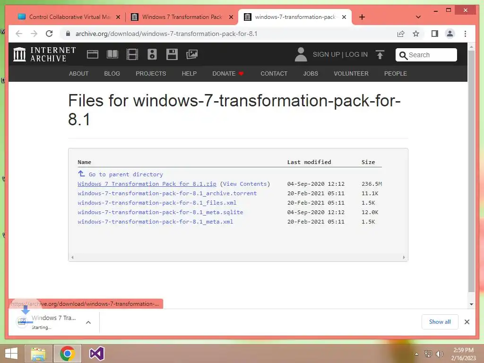Open the Windows Start button

coord(11,354)
